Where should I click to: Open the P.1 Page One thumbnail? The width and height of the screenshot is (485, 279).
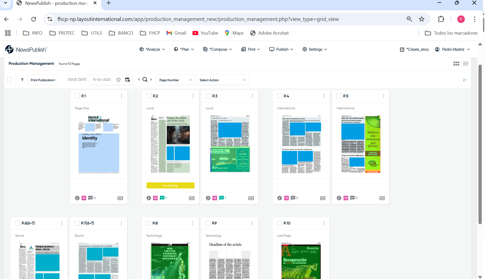click(99, 144)
